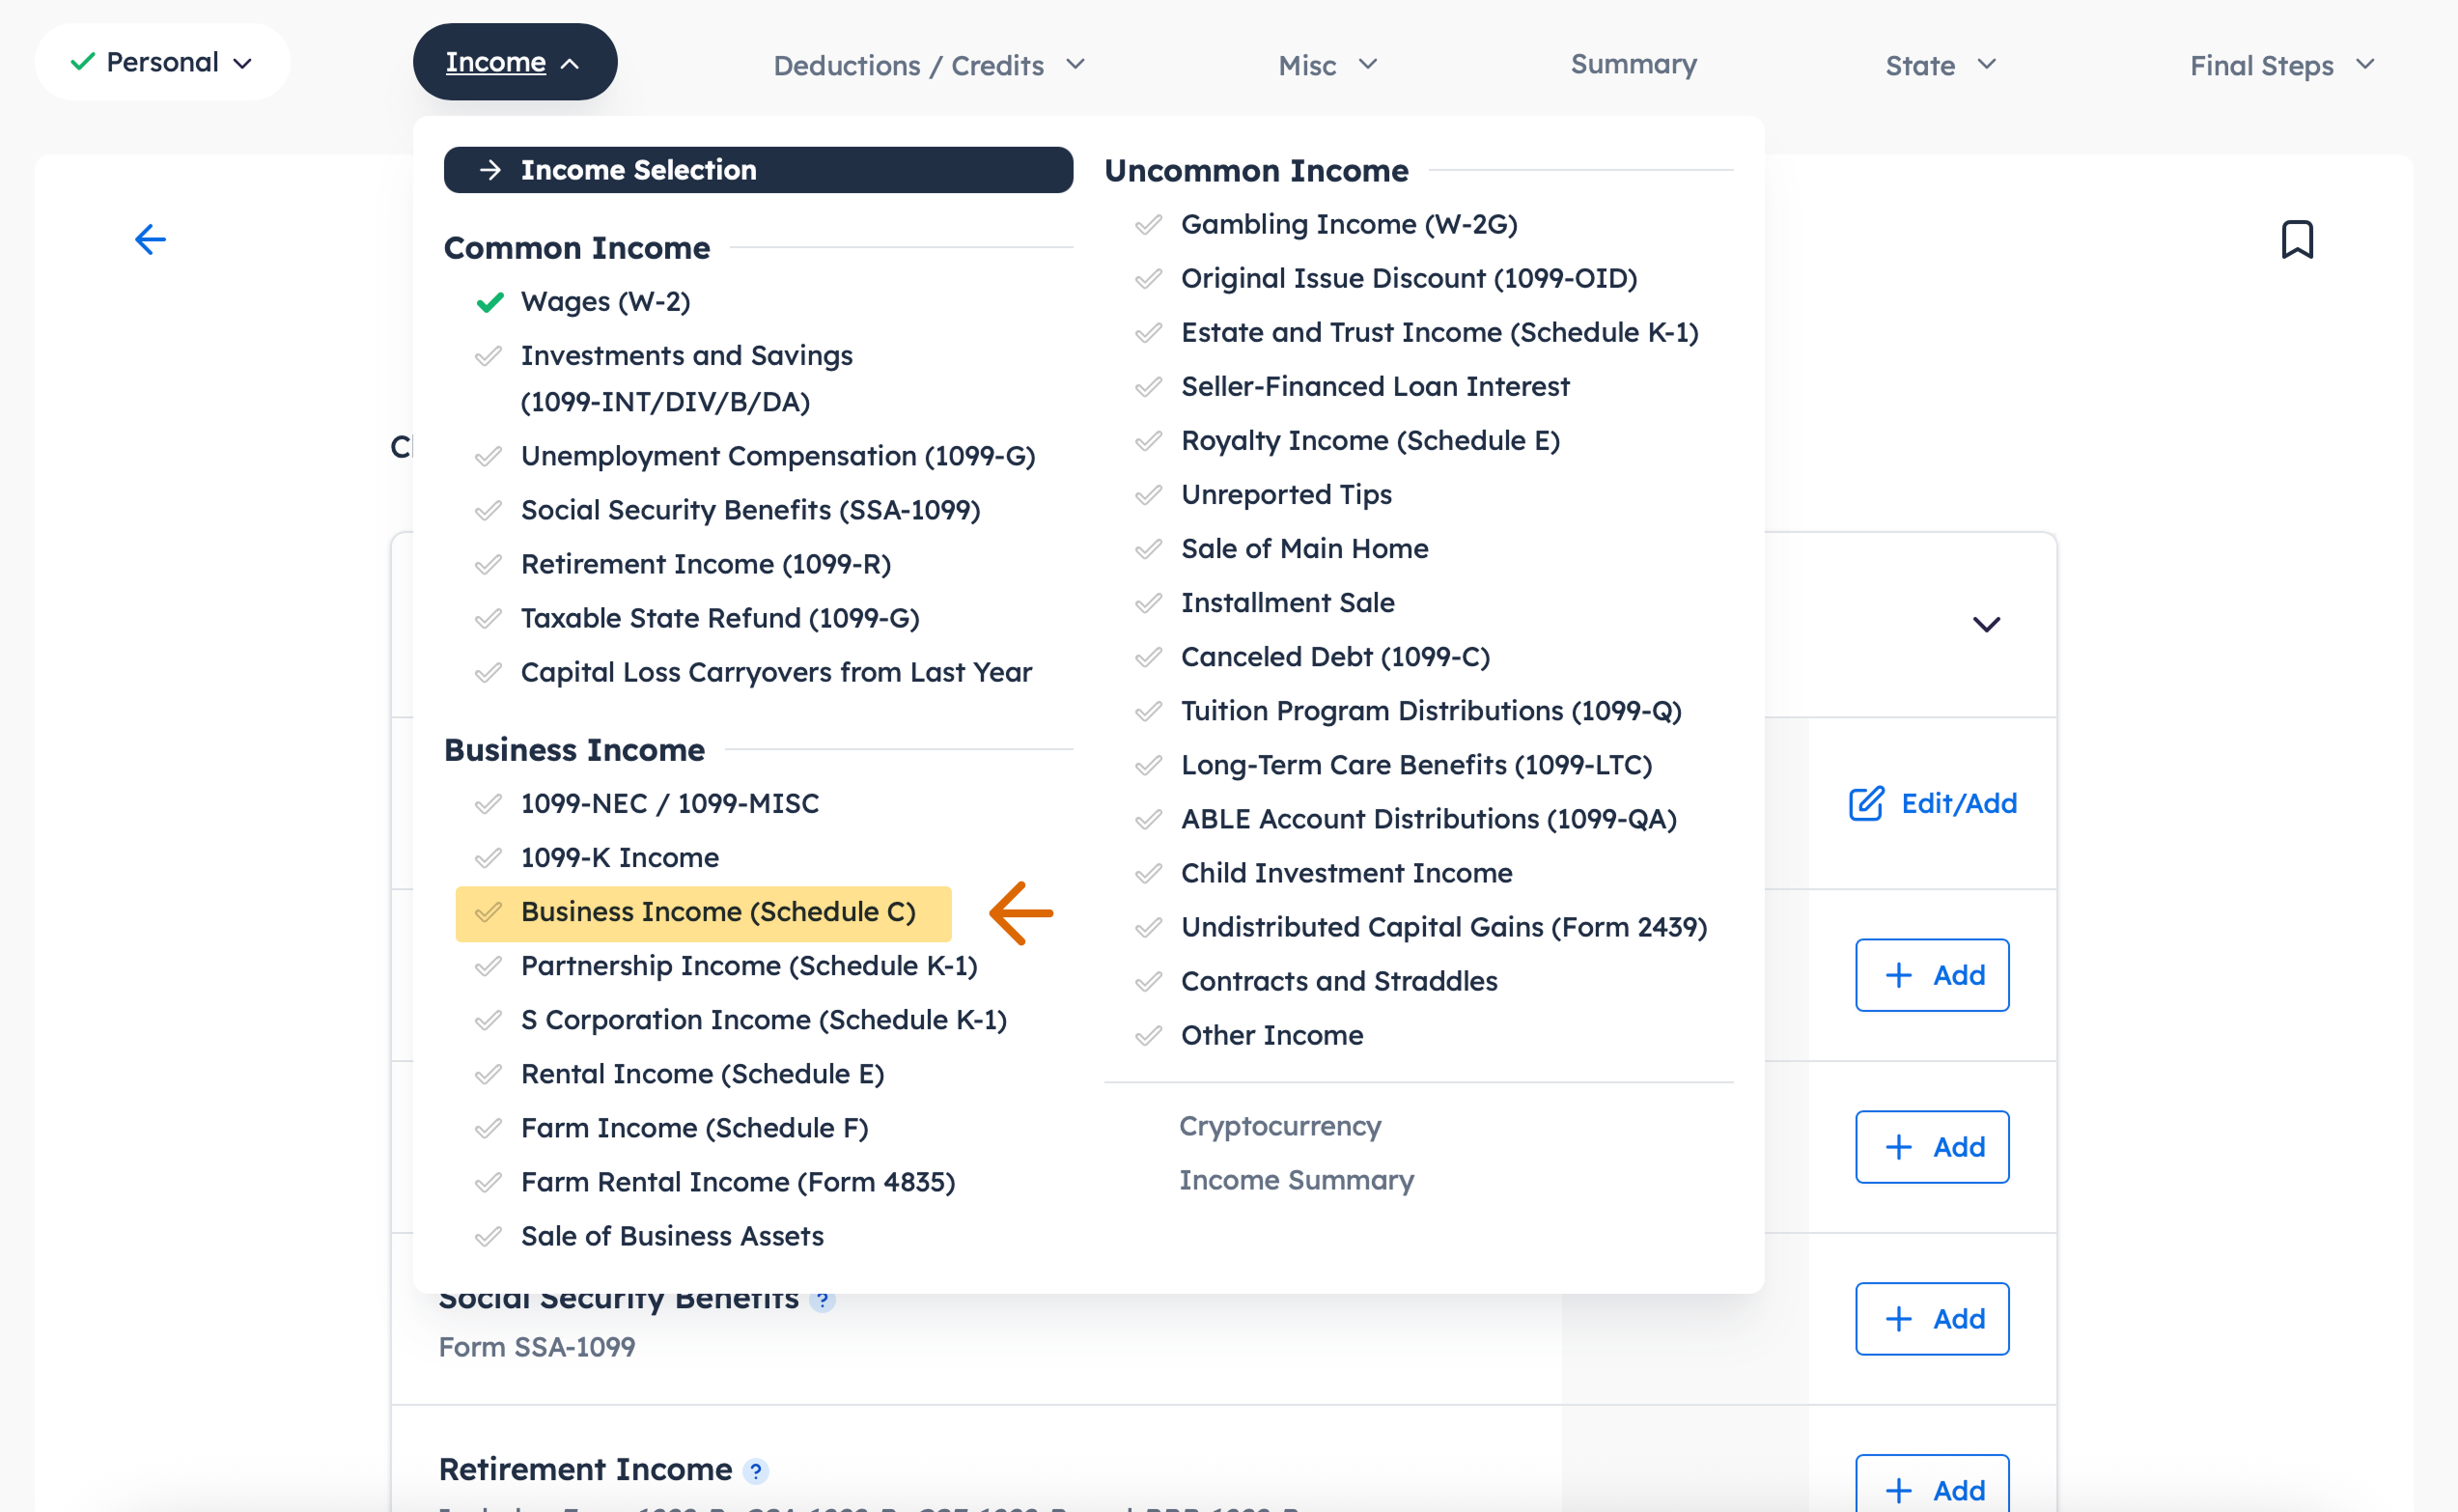The height and width of the screenshot is (1512, 2458).
Task: Click the plus icon on an Add button
Action: coord(1897,975)
